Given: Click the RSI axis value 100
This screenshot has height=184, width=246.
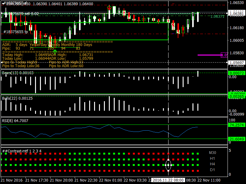Looking at the screenshot, I should (x=232, y=120).
